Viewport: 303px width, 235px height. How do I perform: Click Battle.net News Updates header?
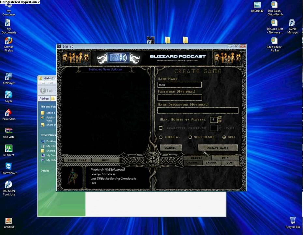pyautogui.click(x=105, y=69)
